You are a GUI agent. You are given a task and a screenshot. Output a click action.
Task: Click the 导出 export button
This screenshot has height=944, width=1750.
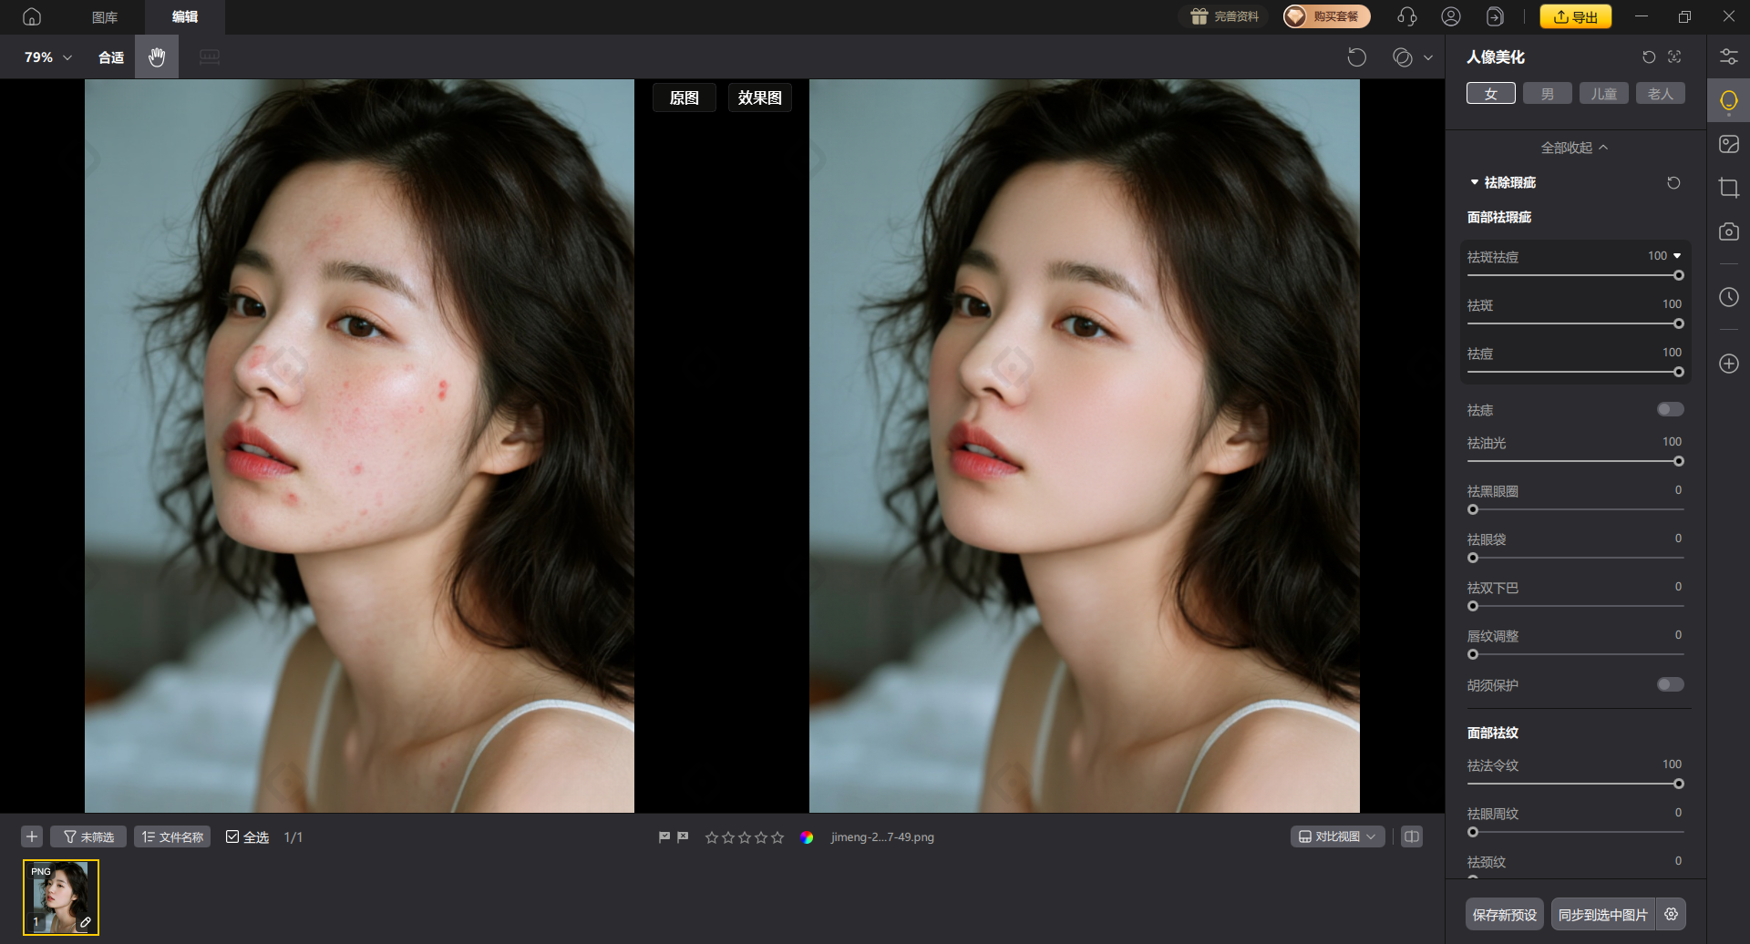(x=1575, y=16)
